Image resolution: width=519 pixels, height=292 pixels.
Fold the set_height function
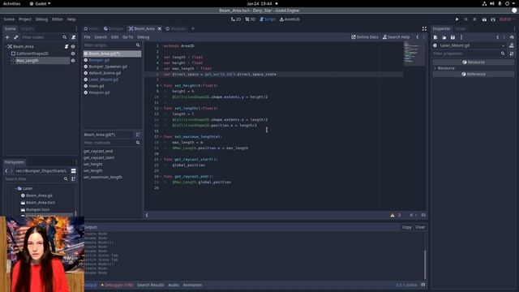pos(161,86)
